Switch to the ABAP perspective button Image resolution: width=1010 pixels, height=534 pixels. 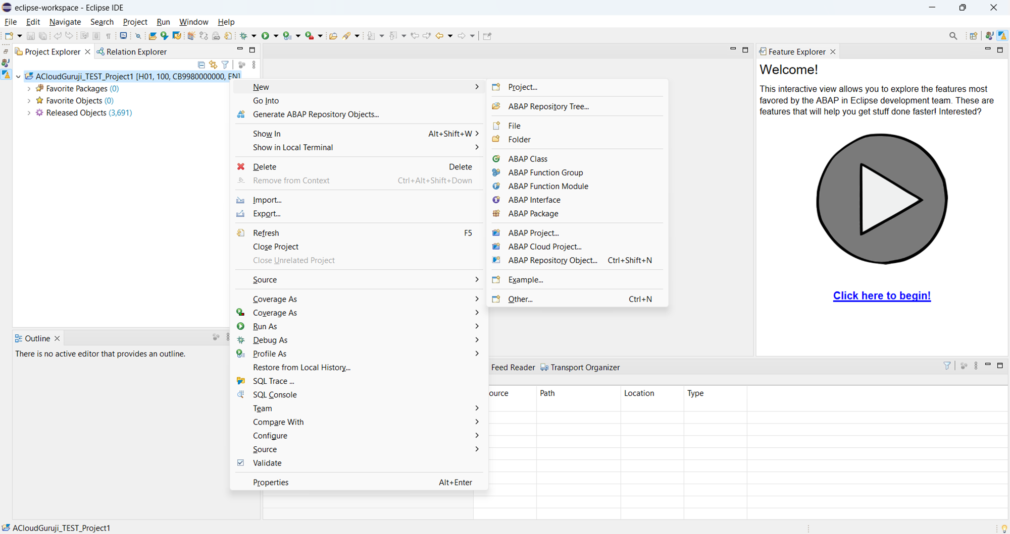[1002, 36]
